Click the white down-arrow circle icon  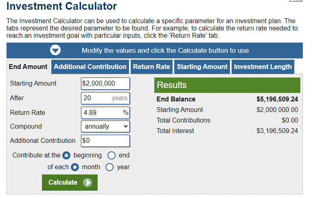tap(55, 50)
